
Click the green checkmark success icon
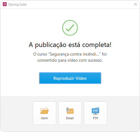[x=70, y=28]
